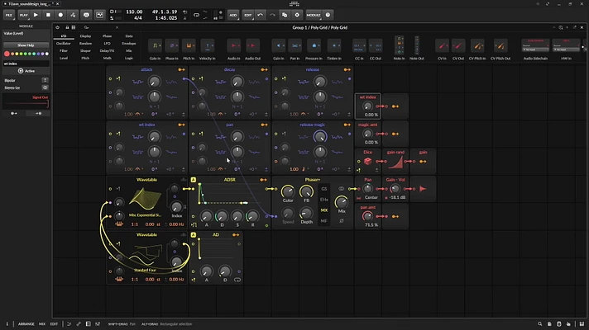Add a CC In module
The width and height of the screenshot is (589, 330).
[359, 46]
